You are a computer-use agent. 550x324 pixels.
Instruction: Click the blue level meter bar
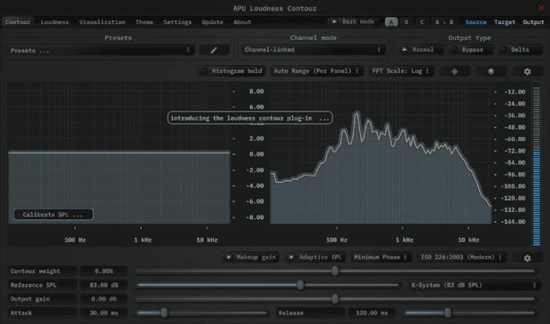point(537,198)
